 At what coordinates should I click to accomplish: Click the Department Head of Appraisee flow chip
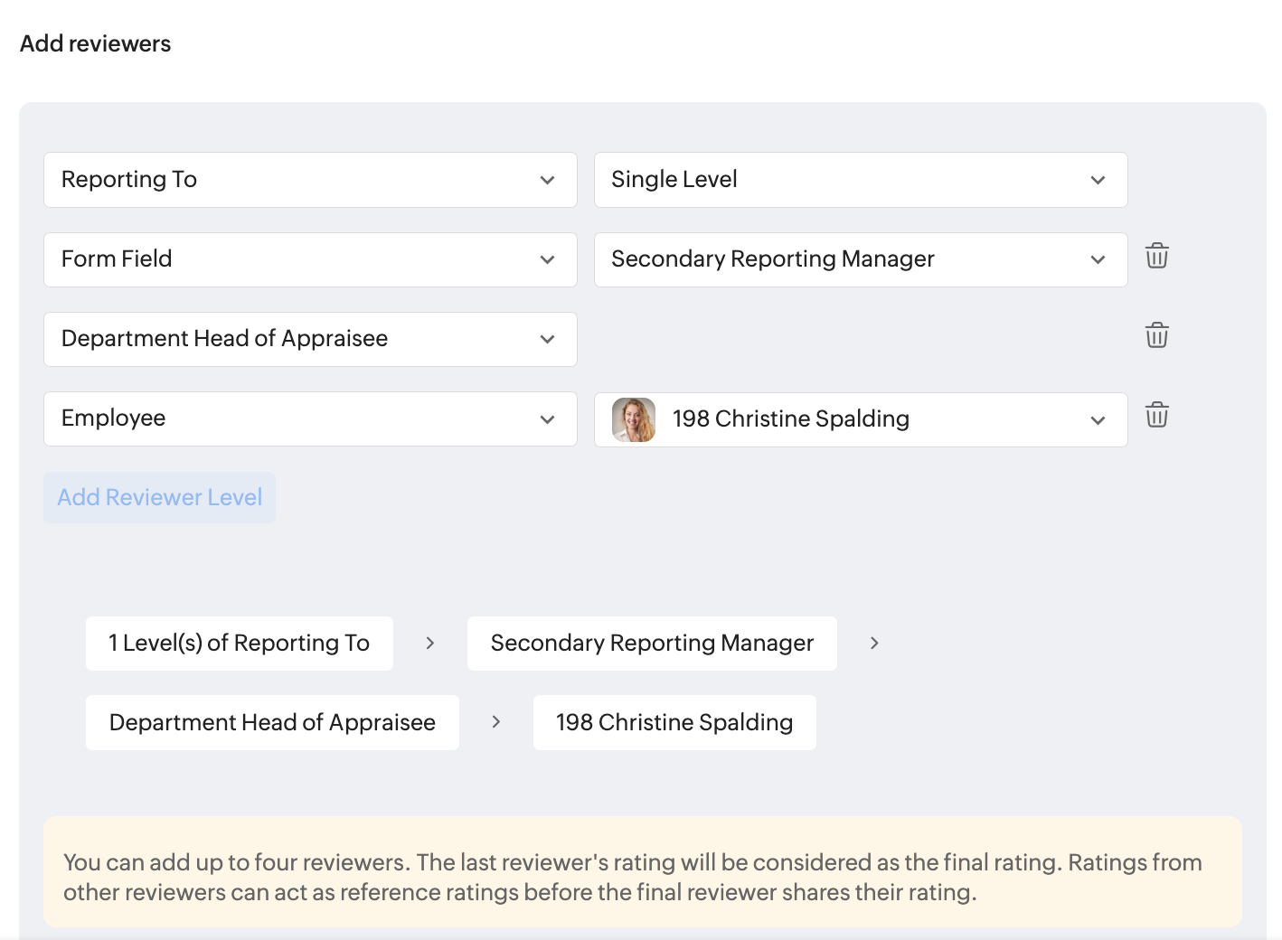click(272, 722)
